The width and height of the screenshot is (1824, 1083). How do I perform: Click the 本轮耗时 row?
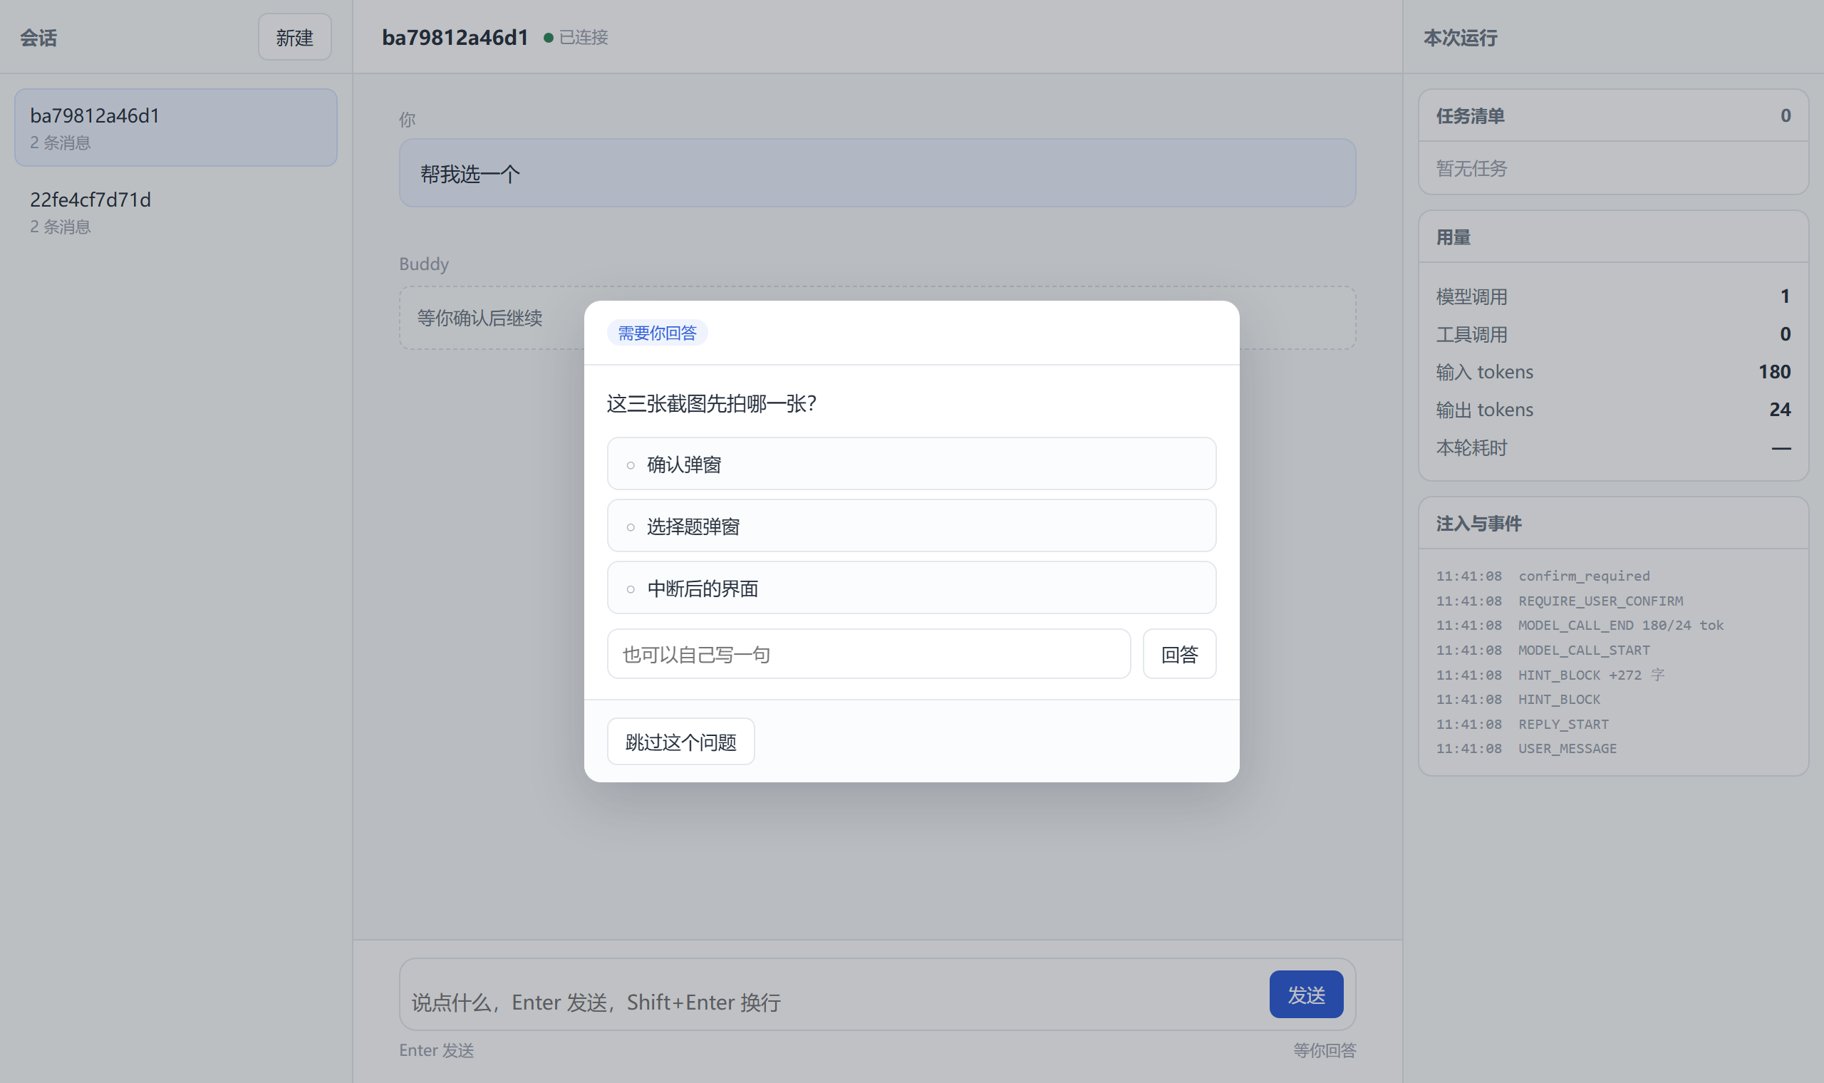(1613, 447)
